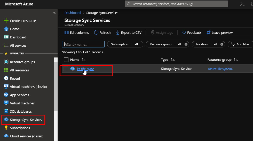Collapse the left sidebar with the double-chevron

pyautogui.click(x=54, y=13)
